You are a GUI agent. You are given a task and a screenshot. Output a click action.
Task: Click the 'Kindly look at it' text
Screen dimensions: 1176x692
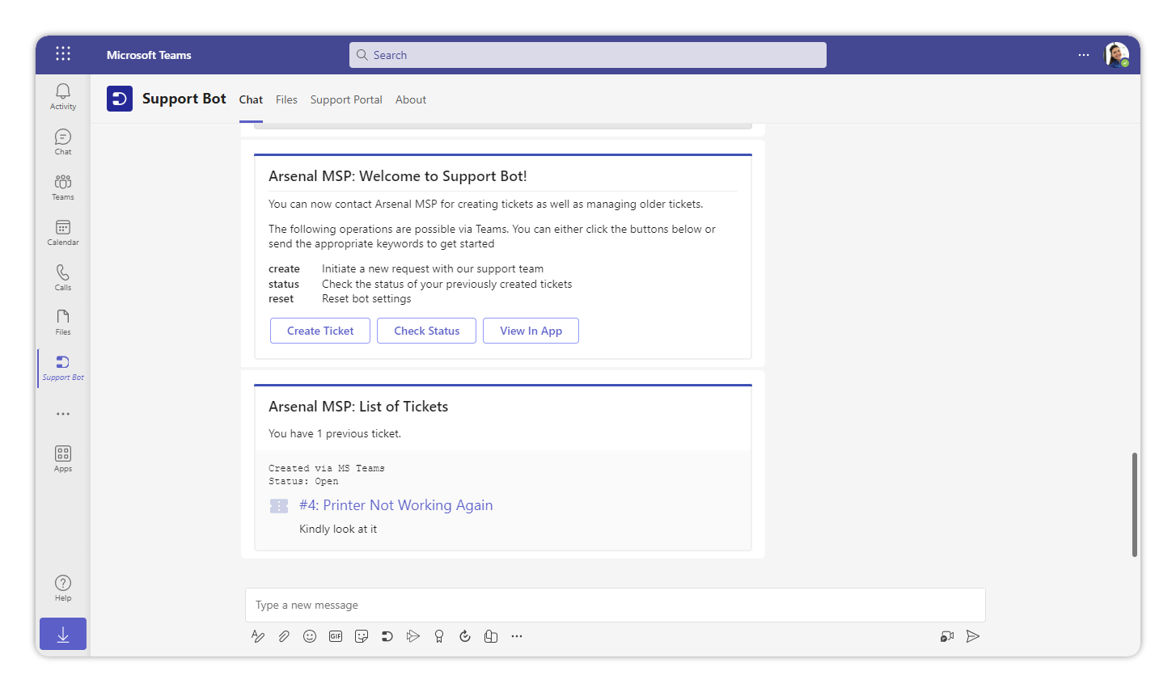coord(338,529)
